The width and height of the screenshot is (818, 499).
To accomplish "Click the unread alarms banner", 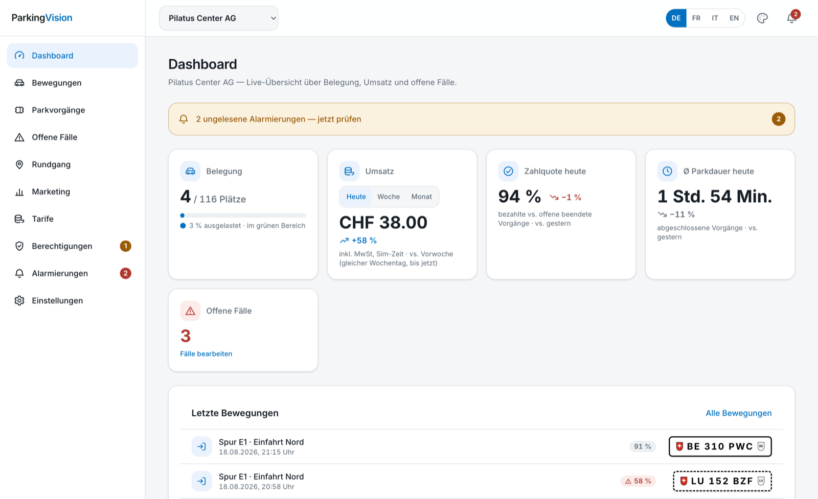I will (482, 119).
